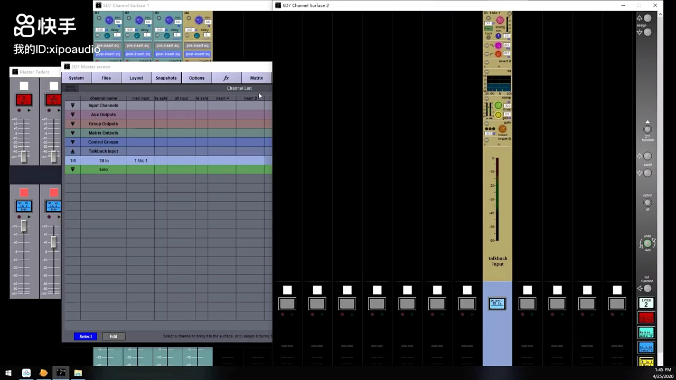The height and width of the screenshot is (380, 676).
Task: Click assign down arrow button in Channel Surface 2
Action: pyautogui.click(x=647, y=32)
